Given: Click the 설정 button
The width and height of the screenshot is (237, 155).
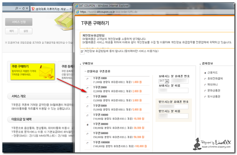Looking at the screenshot, I should click(26, 31).
